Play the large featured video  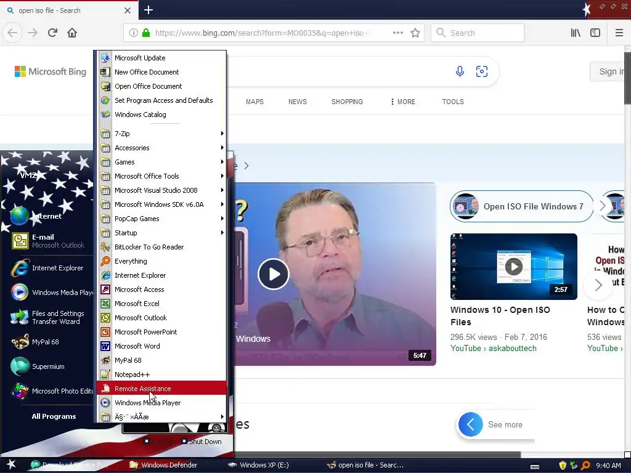coord(274,274)
